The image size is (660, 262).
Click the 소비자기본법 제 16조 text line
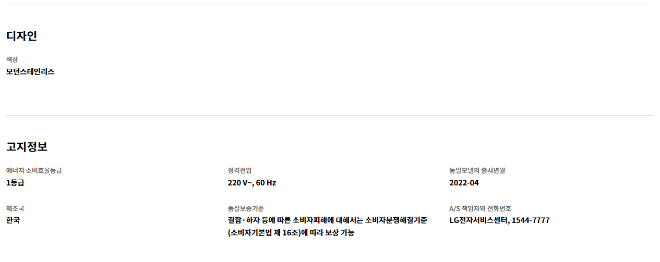coord(291,233)
